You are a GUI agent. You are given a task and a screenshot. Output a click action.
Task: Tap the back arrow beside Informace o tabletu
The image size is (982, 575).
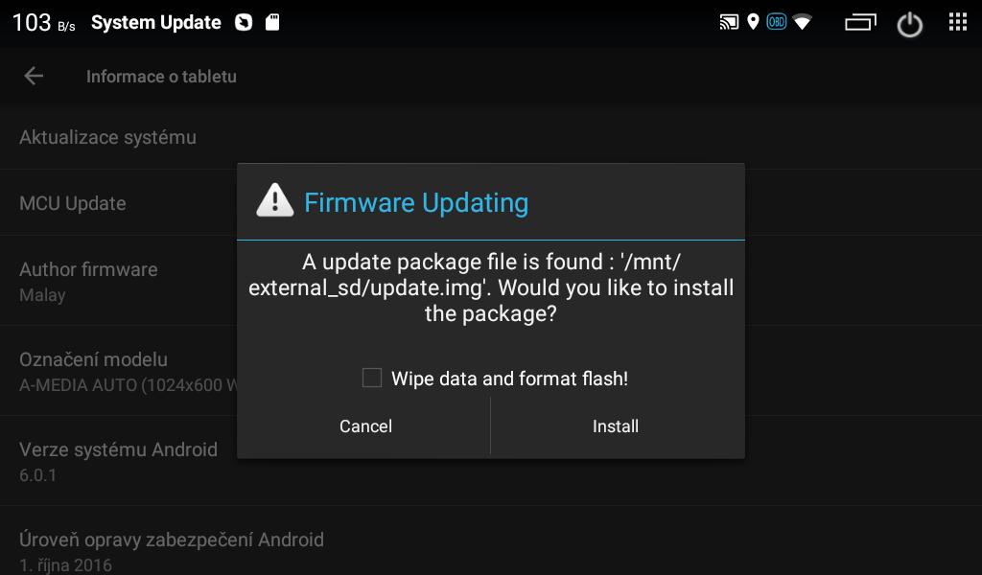tap(34, 77)
